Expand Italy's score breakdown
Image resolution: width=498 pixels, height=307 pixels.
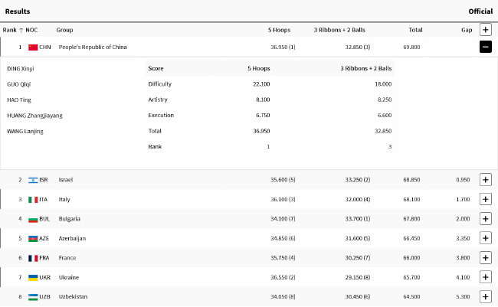point(485,199)
